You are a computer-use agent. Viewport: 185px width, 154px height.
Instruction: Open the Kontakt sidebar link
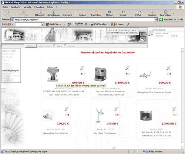7,57
